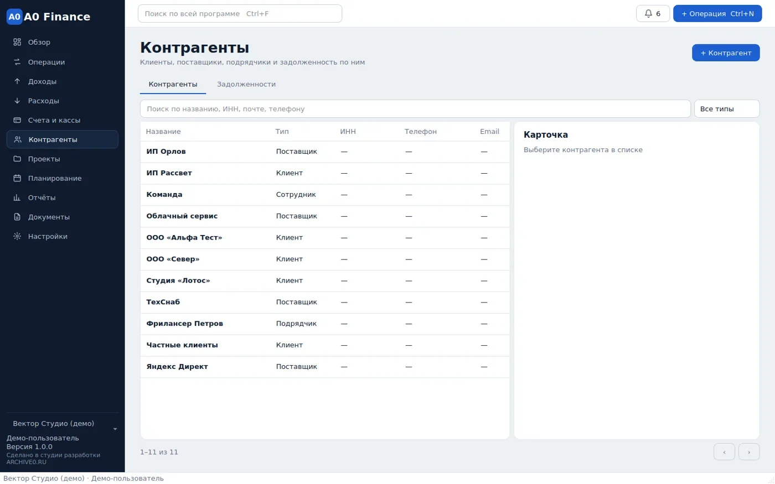Click the Planning calendar icon

(x=17, y=178)
